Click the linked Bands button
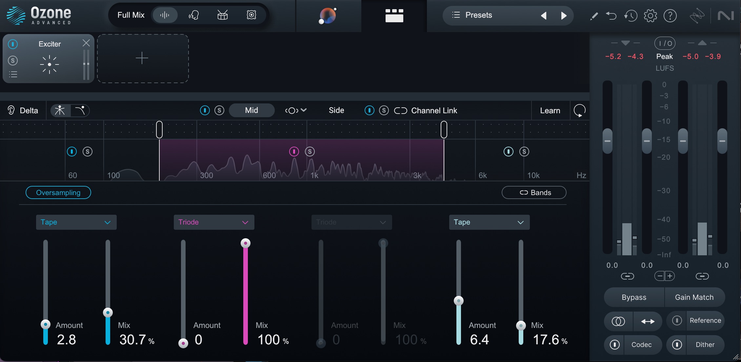 [534, 192]
